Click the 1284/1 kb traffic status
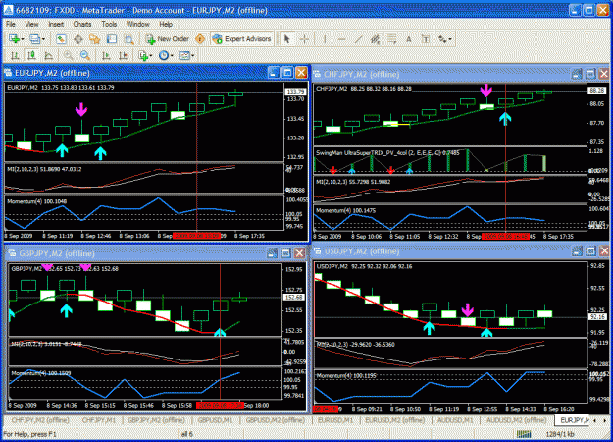The height and width of the screenshot is (442, 613). (x=559, y=434)
